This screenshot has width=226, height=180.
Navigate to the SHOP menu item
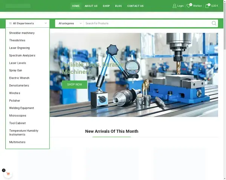click(106, 6)
